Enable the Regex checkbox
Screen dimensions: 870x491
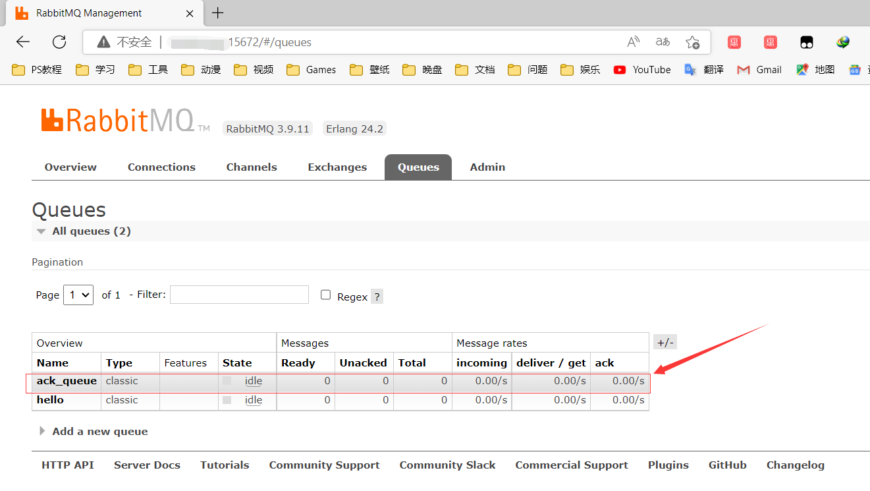point(325,295)
